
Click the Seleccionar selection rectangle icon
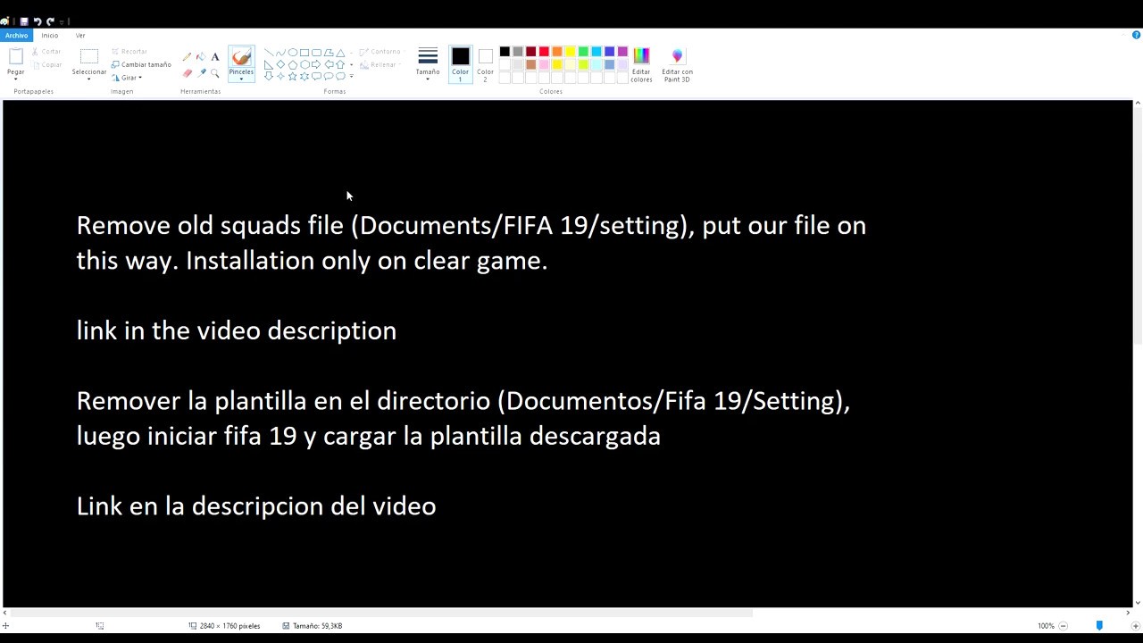89,57
